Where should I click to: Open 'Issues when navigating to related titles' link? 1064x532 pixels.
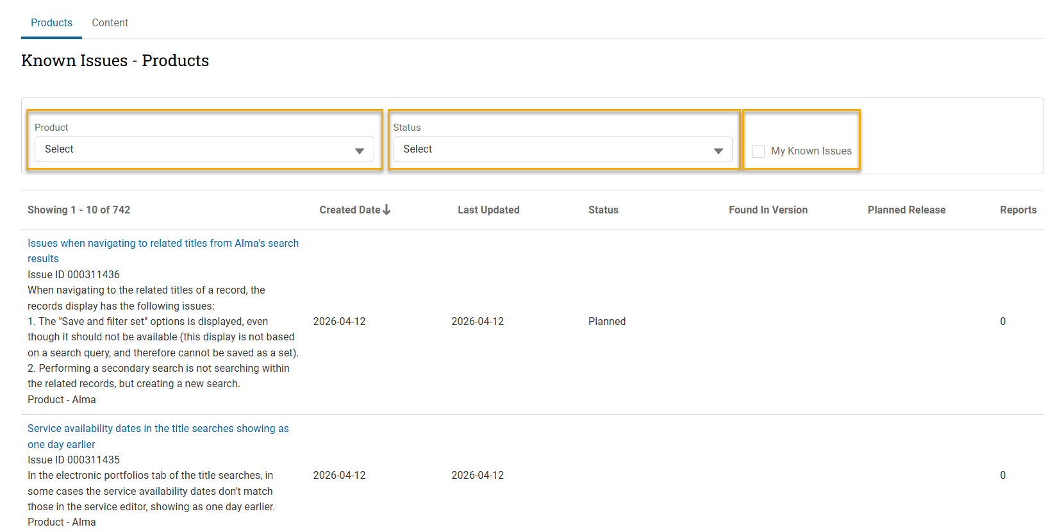[163, 244]
